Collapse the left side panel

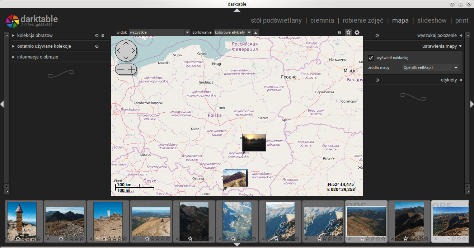click(x=2, y=104)
